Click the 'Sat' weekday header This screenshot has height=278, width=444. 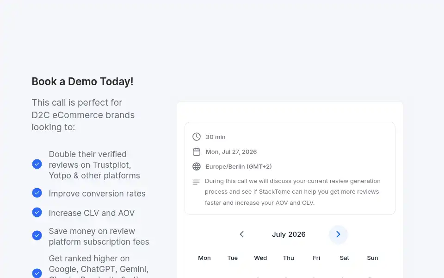[x=344, y=258]
